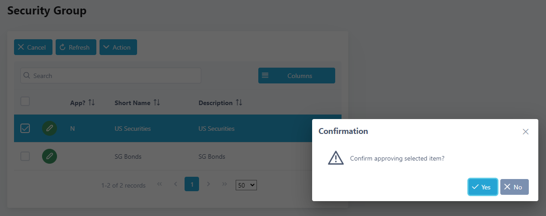Screen dimensions: 546x216
Task: Close the Confirmation dialog with X icon
Action: (525, 132)
